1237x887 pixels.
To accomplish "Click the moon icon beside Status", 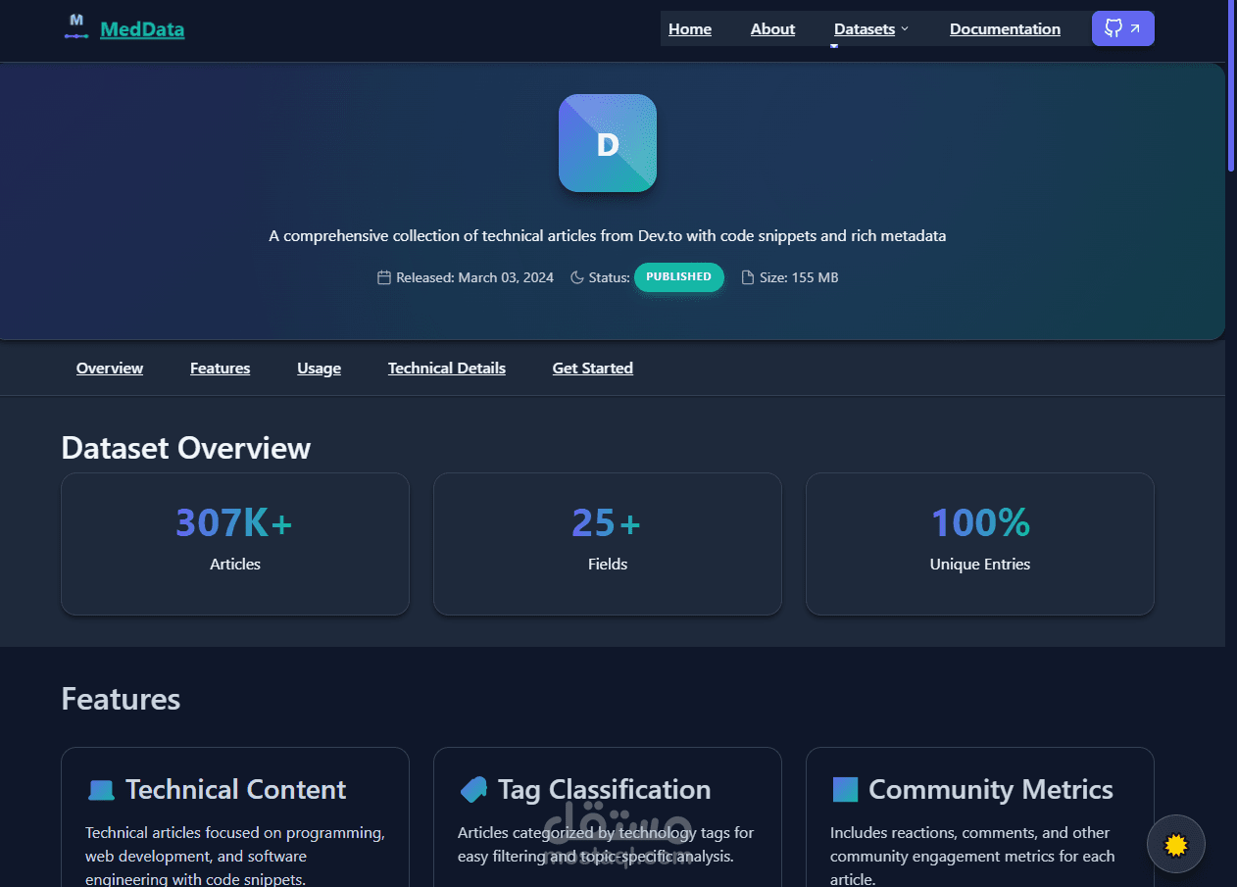I will (576, 277).
